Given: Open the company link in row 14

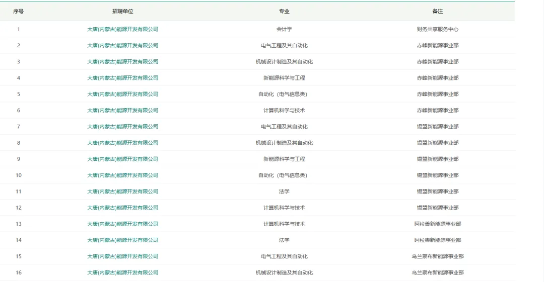Looking at the screenshot, I should [x=122, y=240].
